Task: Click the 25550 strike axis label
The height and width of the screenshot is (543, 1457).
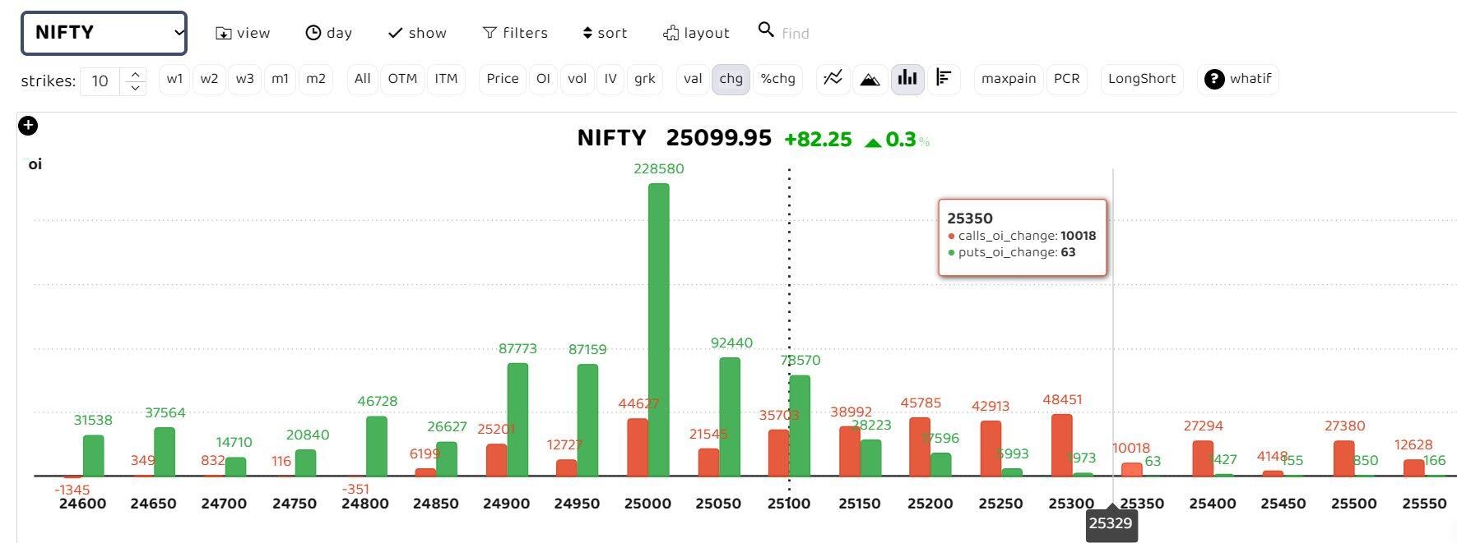Action: click(x=1424, y=504)
